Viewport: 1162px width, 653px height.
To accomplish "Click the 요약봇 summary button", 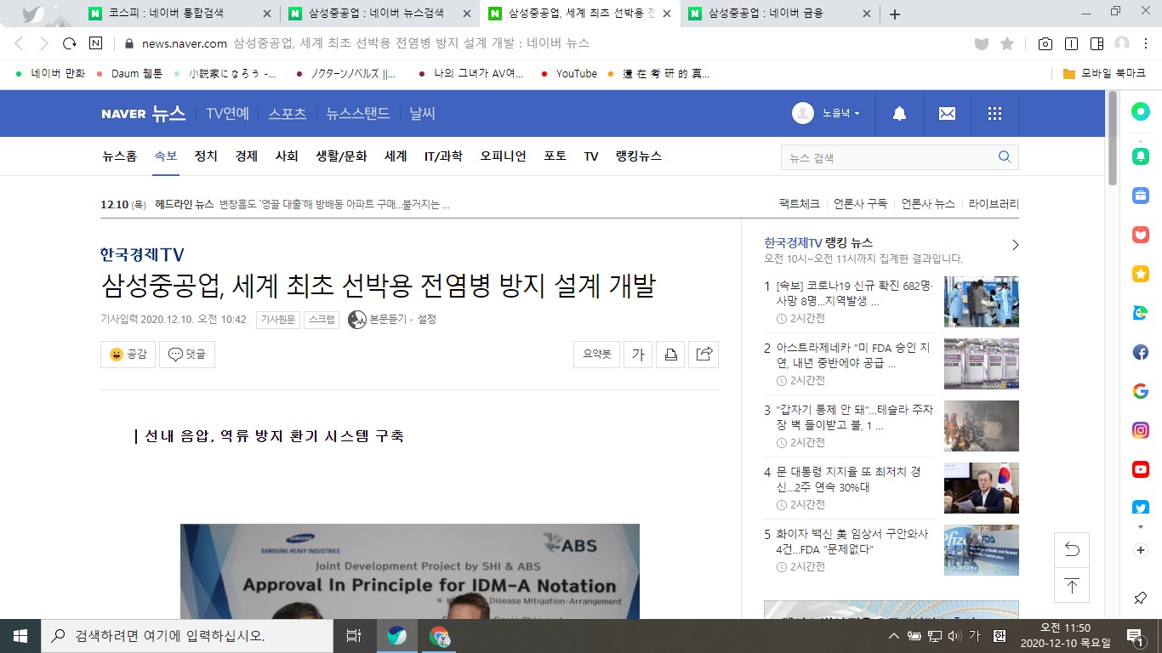I will (596, 355).
